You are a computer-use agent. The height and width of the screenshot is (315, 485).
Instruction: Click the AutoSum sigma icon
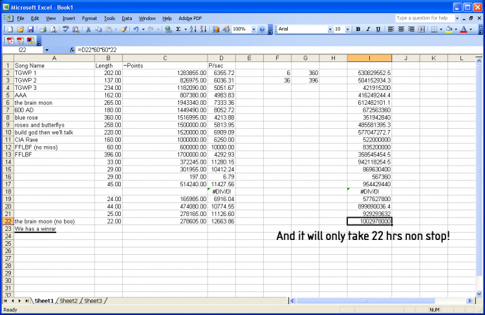point(178,30)
